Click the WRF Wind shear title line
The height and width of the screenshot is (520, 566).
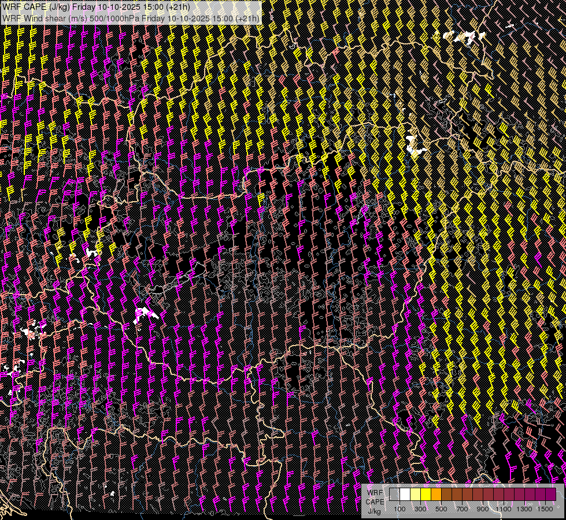(131, 18)
